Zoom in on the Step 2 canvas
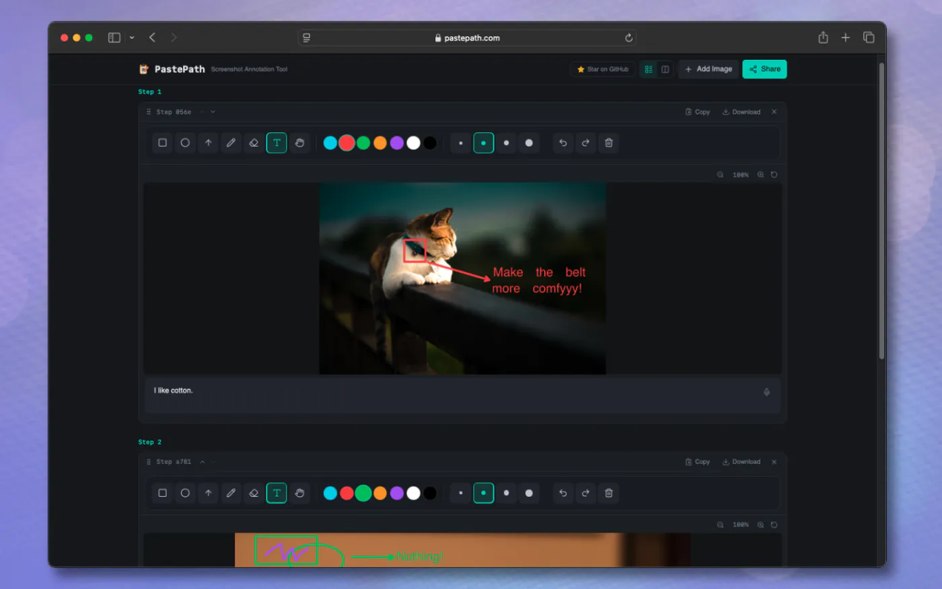942x589 pixels. tap(761, 525)
